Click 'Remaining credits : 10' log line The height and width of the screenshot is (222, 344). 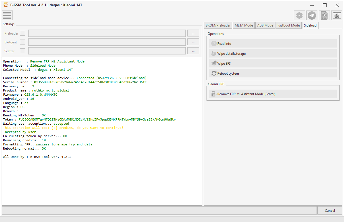point(24,140)
